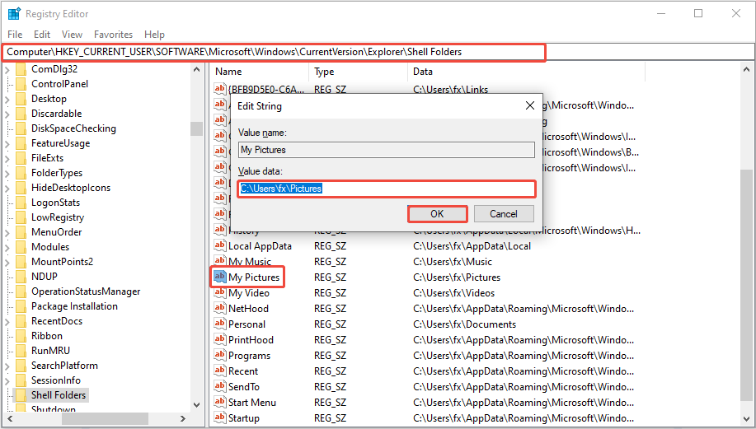Screen dimensions: 756x429
Task: Click the SendTo value's ab icon
Action: [220, 385]
